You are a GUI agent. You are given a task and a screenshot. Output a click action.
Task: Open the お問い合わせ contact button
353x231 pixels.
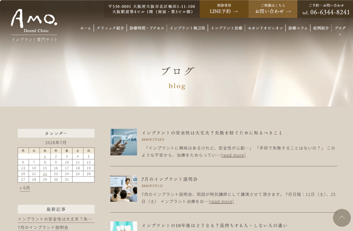(273, 9)
